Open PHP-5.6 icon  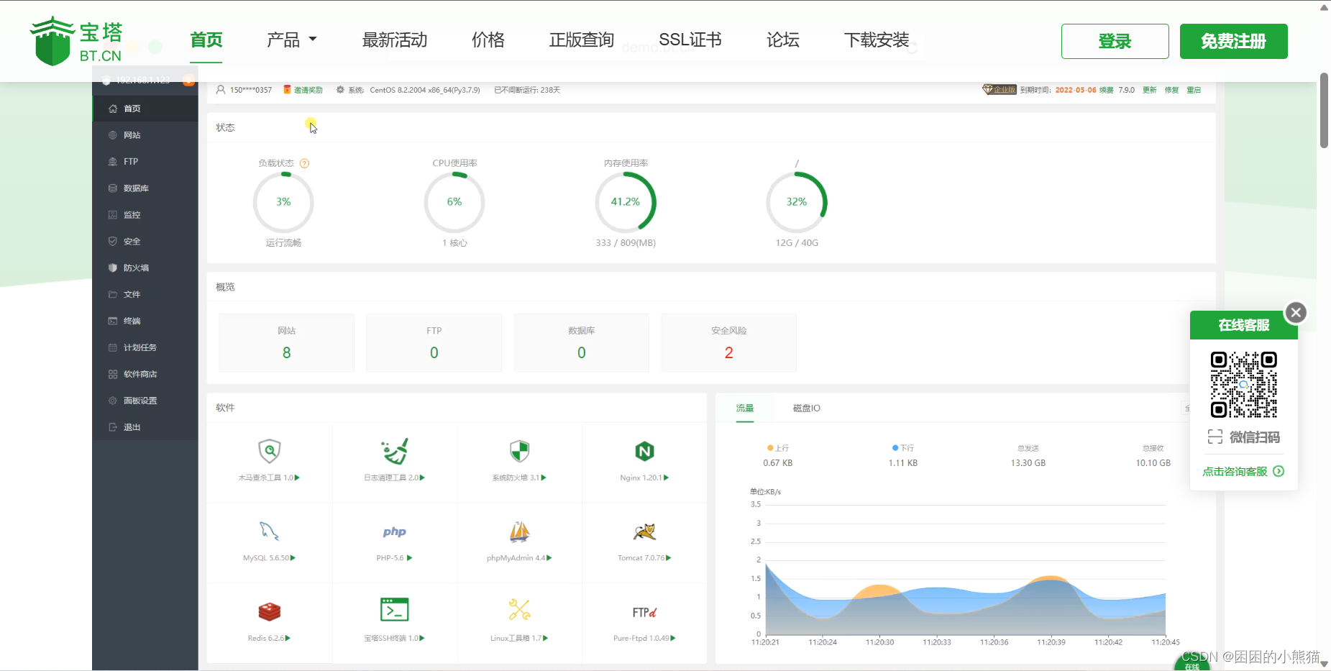(394, 532)
